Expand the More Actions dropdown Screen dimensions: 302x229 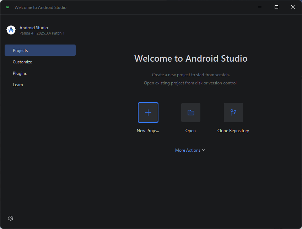190,150
